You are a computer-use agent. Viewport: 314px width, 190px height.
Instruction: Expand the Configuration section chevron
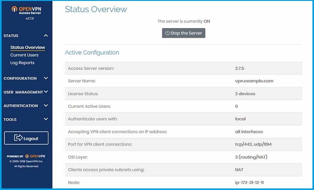(46, 78)
